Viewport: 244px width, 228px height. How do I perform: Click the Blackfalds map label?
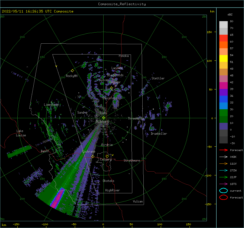tap(115, 75)
